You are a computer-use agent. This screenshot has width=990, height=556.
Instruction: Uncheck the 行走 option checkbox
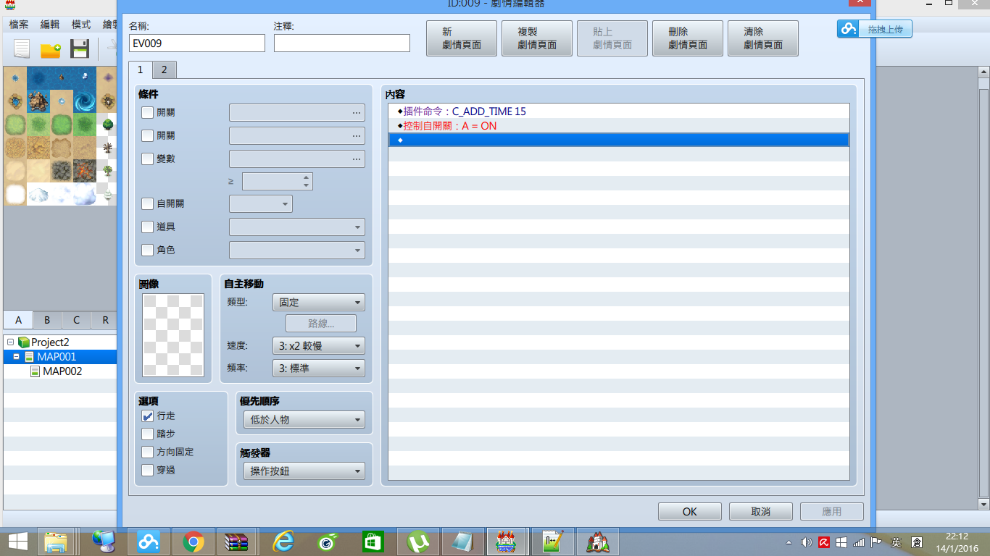(x=148, y=416)
